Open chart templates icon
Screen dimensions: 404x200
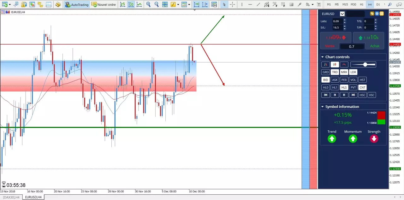point(214,4)
